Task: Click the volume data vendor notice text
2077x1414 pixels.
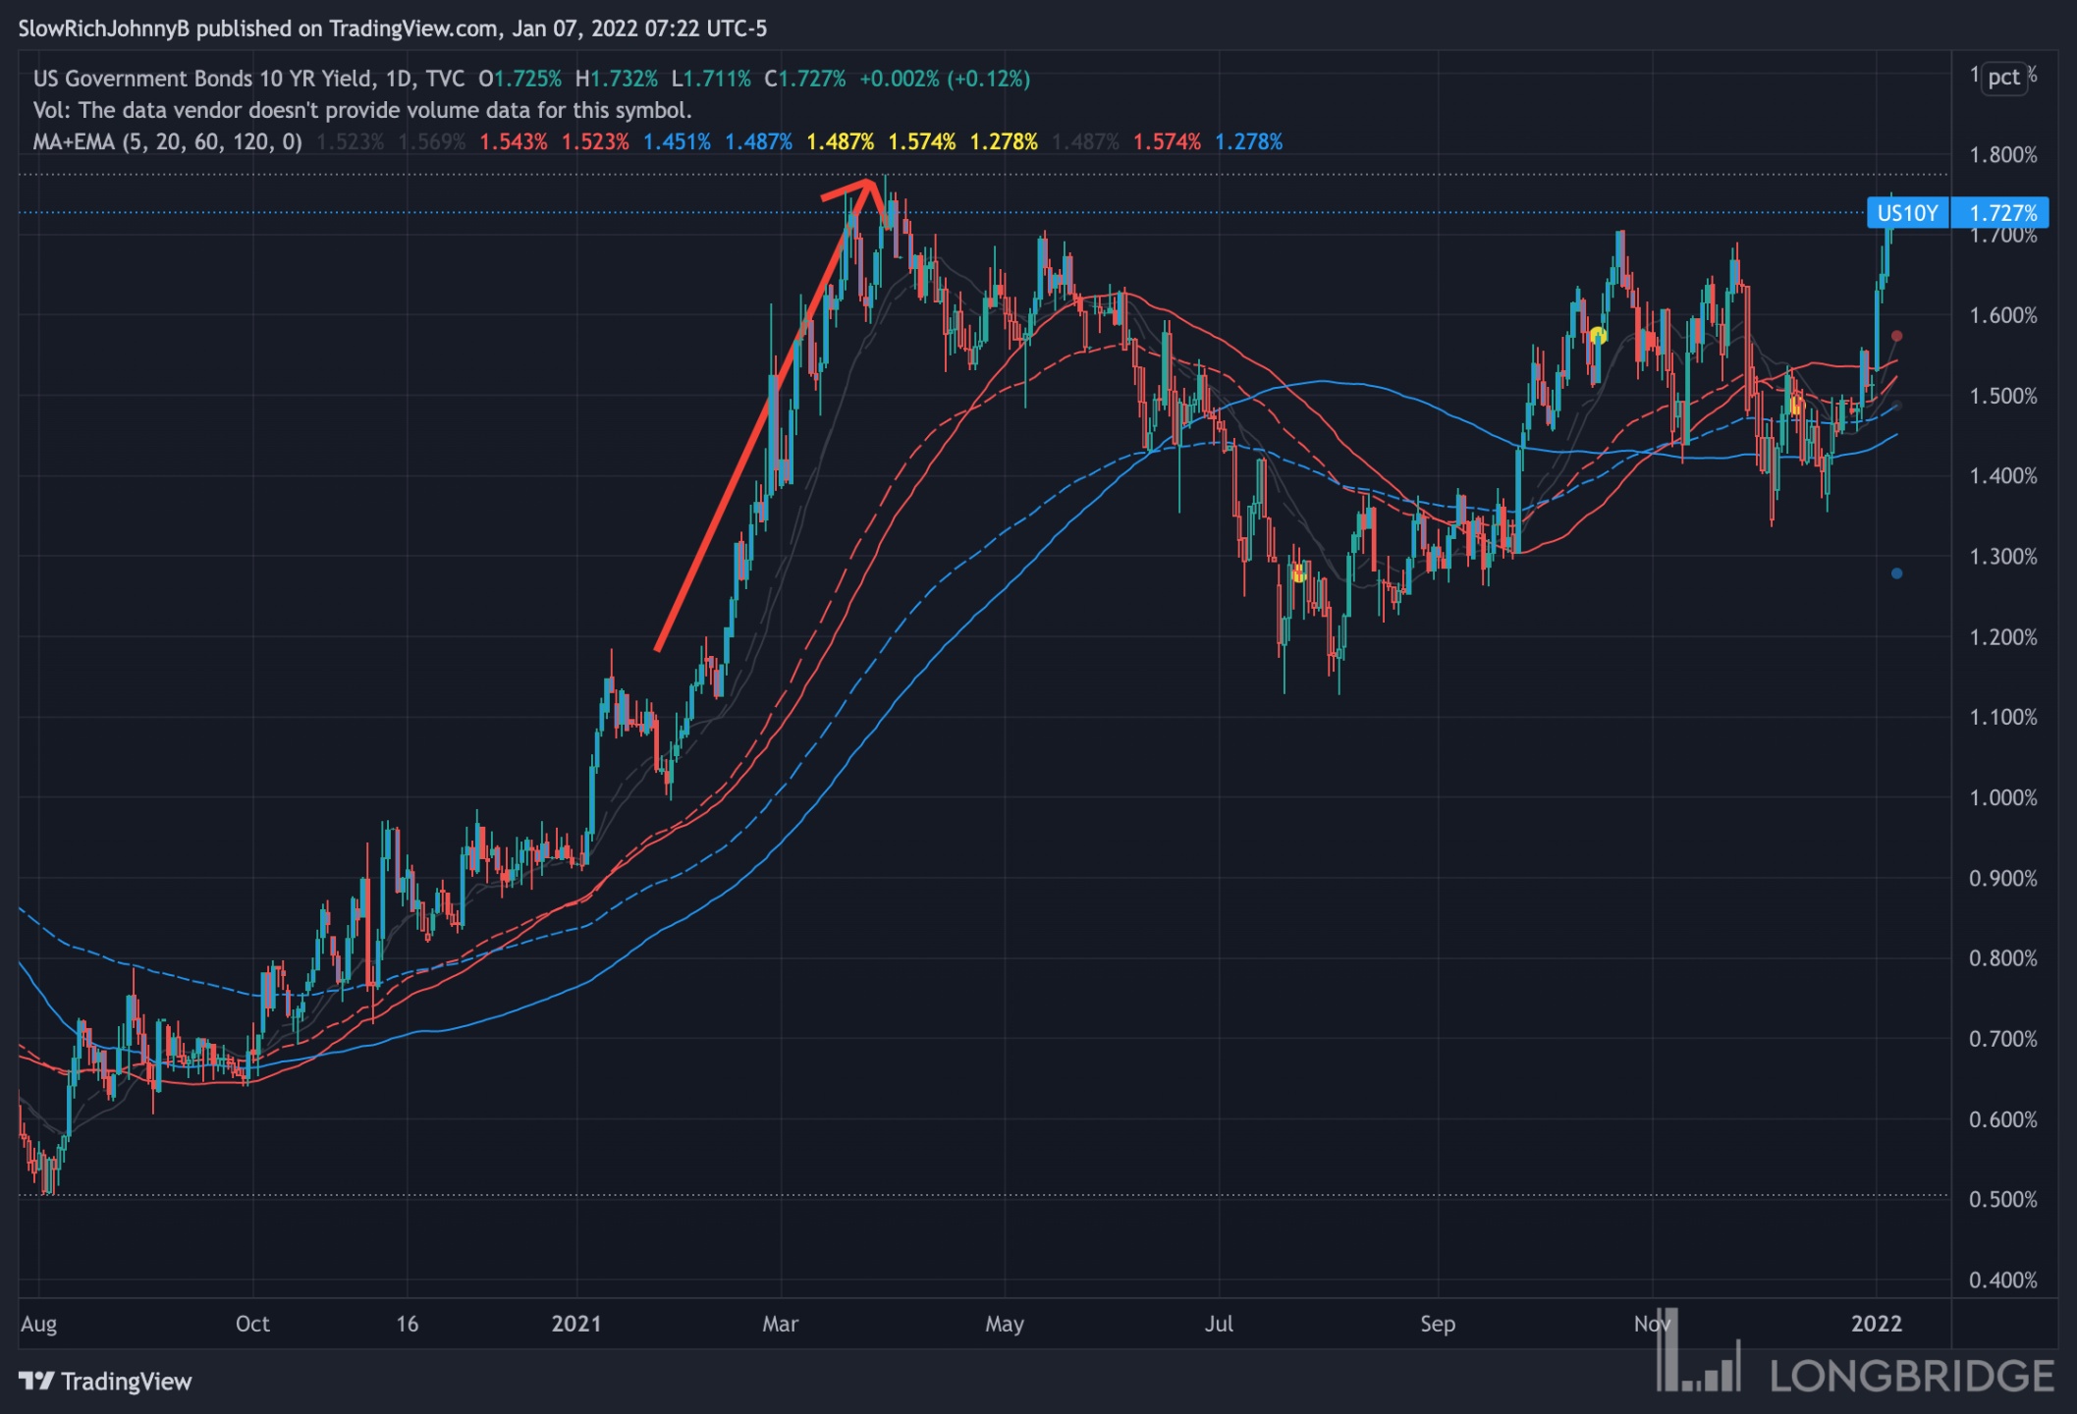Action: pyautogui.click(x=362, y=110)
